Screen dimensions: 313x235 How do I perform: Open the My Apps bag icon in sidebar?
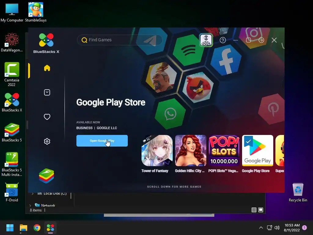click(47, 92)
